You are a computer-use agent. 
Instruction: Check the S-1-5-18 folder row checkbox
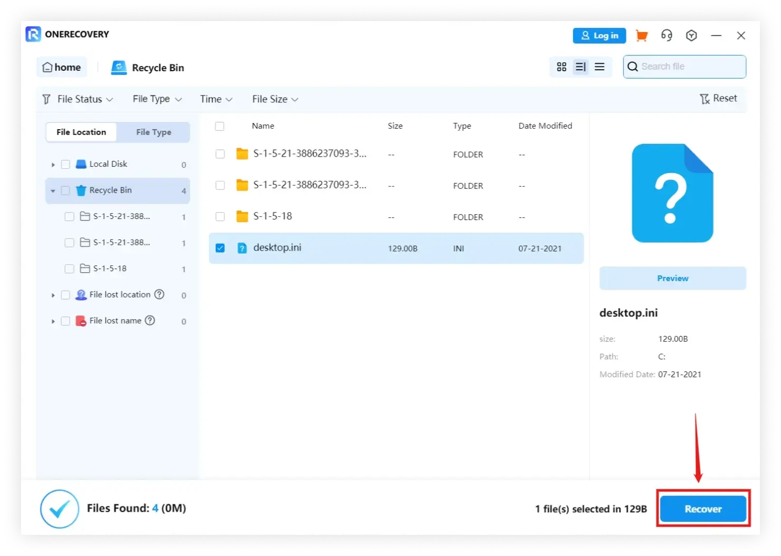(220, 217)
